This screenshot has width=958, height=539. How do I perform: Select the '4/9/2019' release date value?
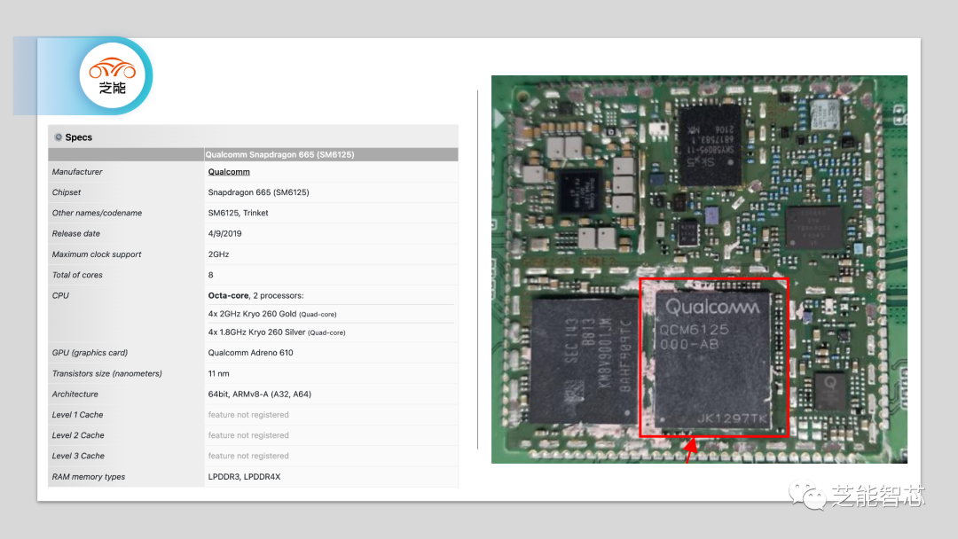(x=224, y=234)
